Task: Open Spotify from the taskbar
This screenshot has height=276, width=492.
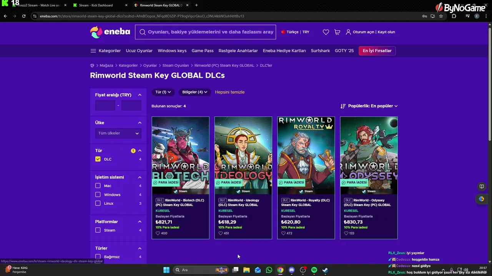Action: [x=314, y=270]
